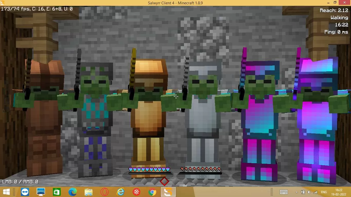Click the volume speaker icon
The width and height of the screenshot is (351, 197).
(x=309, y=192)
